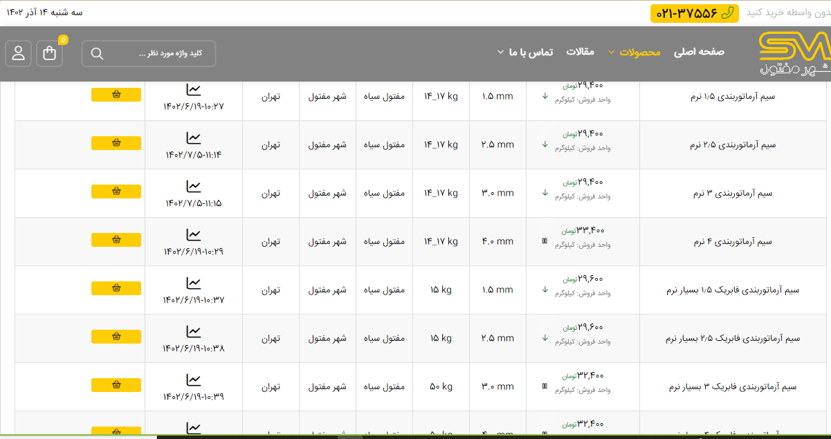
Task: Expand the تماس با ما dropdown menu
Action: point(525,53)
